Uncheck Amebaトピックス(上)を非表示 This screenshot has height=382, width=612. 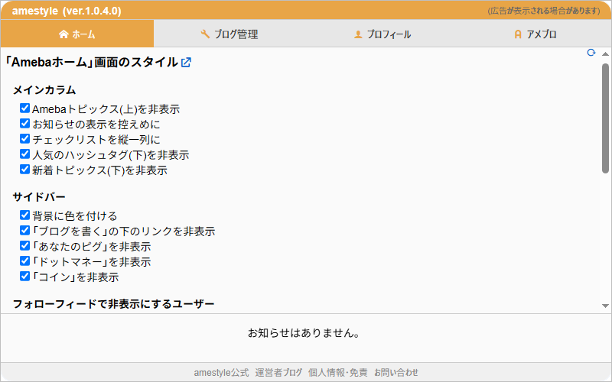coord(24,108)
